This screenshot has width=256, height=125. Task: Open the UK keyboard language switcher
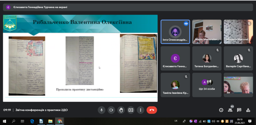(176, 121)
